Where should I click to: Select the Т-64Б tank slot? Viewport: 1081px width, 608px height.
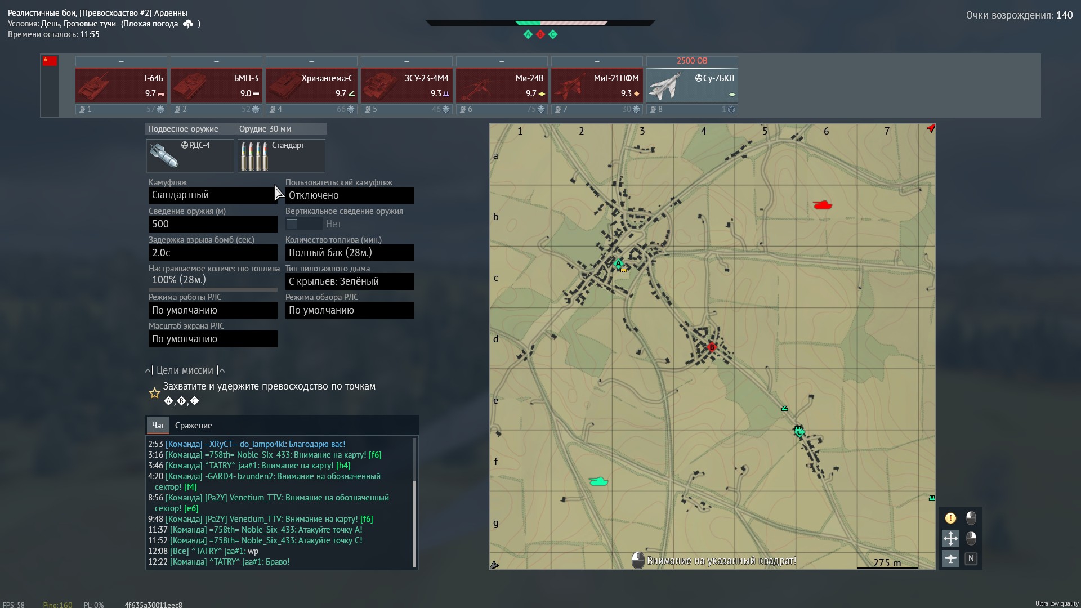click(x=121, y=85)
